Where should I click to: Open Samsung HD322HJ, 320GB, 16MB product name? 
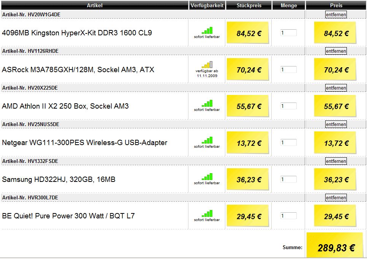coord(59,179)
